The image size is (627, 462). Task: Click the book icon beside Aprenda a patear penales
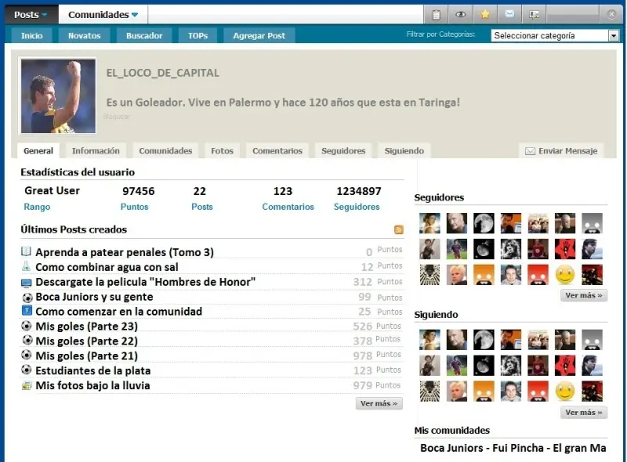point(26,251)
